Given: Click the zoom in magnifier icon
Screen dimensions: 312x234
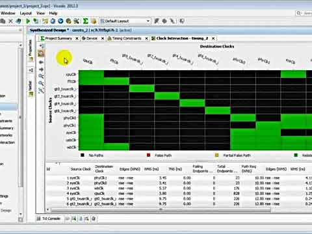Looking at the screenshot, I should pyautogui.click(x=41, y=76).
